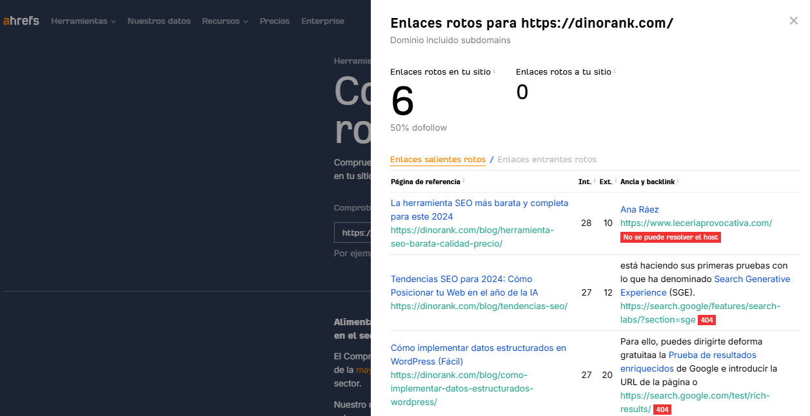Screen dimensions: 810x416
Task: Click the large broken links count 6
Action: pyautogui.click(x=402, y=101)
